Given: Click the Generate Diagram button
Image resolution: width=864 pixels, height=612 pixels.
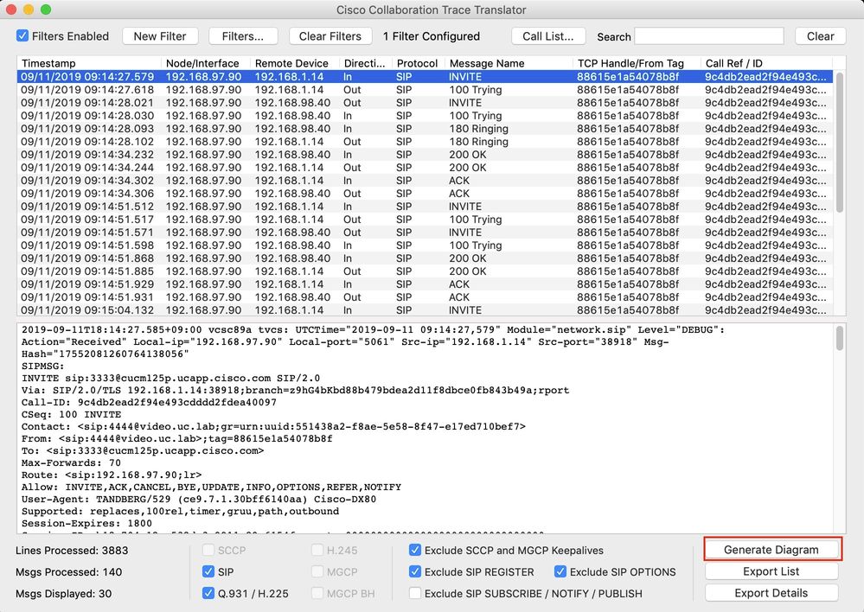Looking at the screenshot, I should coord(771,549).
